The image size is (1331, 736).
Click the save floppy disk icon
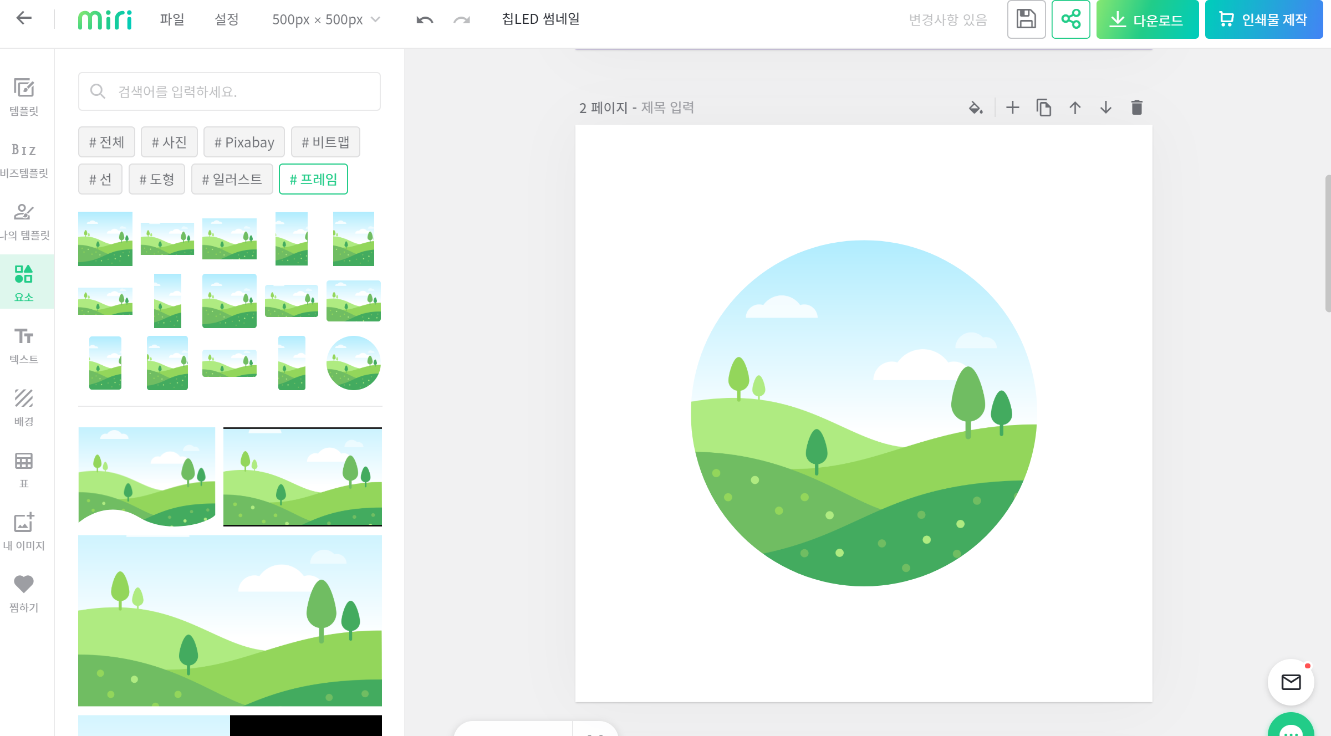pos(1026,19)
